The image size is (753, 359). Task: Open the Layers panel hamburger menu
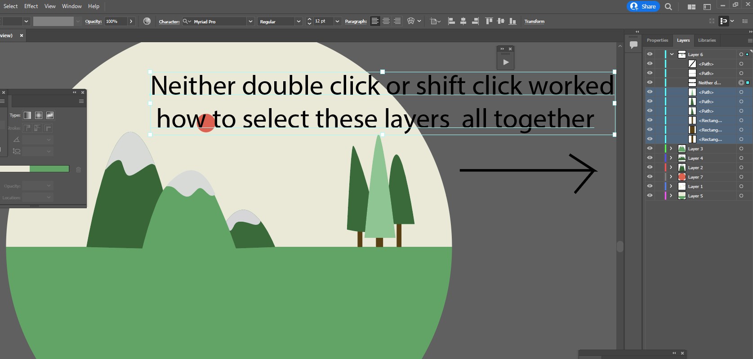750,40
